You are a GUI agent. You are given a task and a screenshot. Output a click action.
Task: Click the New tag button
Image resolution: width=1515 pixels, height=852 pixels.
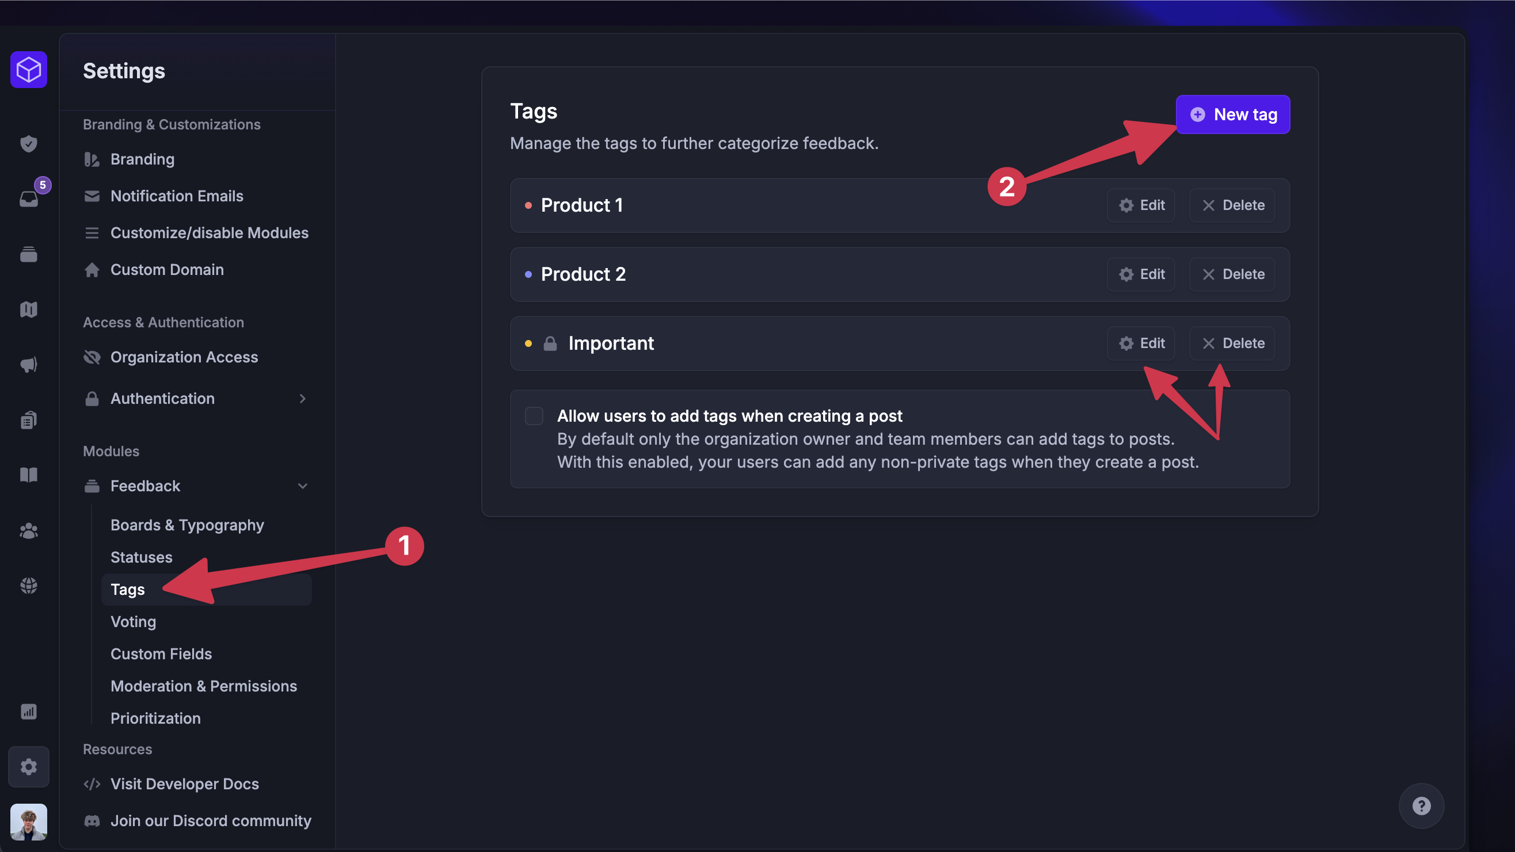tap(1232, 114)
